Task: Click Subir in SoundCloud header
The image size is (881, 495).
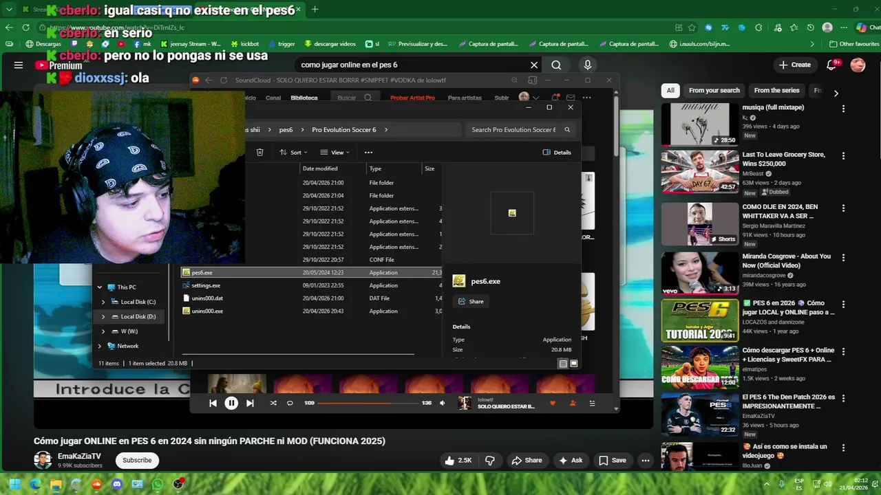Action: [502, 98]
